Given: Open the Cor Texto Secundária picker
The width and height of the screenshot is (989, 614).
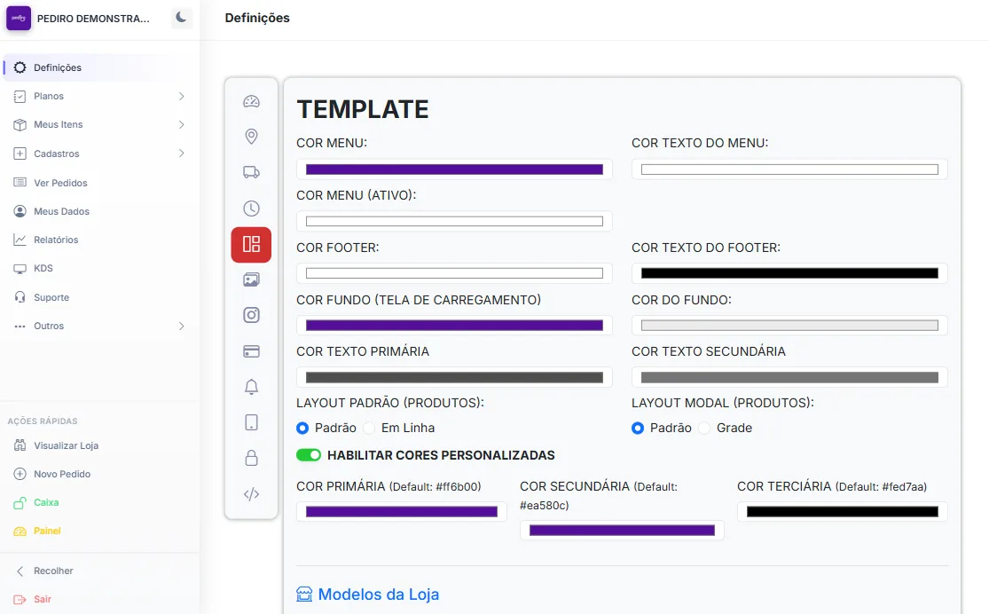Looking at the screenshot, I should tap(789, 377).
